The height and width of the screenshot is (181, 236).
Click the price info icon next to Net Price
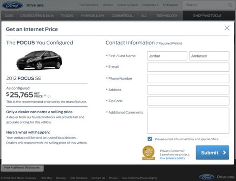(49, 96)
